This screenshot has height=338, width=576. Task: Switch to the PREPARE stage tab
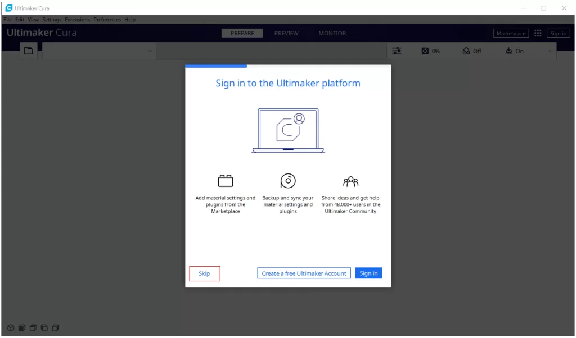tap(242, 33)
